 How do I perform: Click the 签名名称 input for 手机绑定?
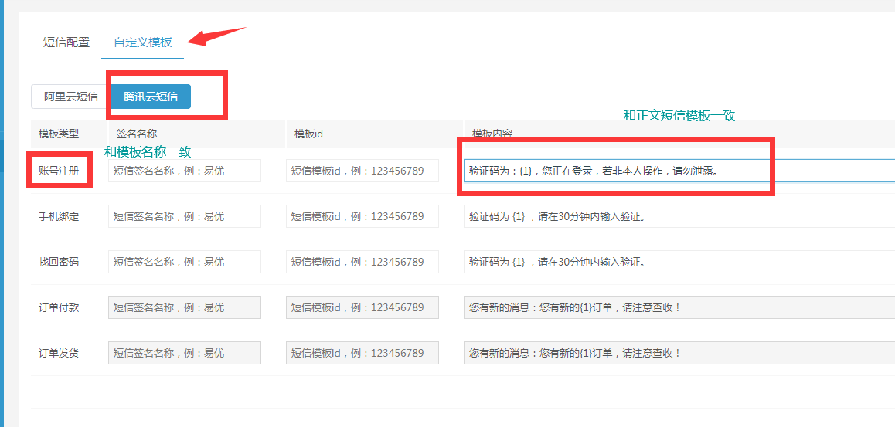[x=185, y=216]
